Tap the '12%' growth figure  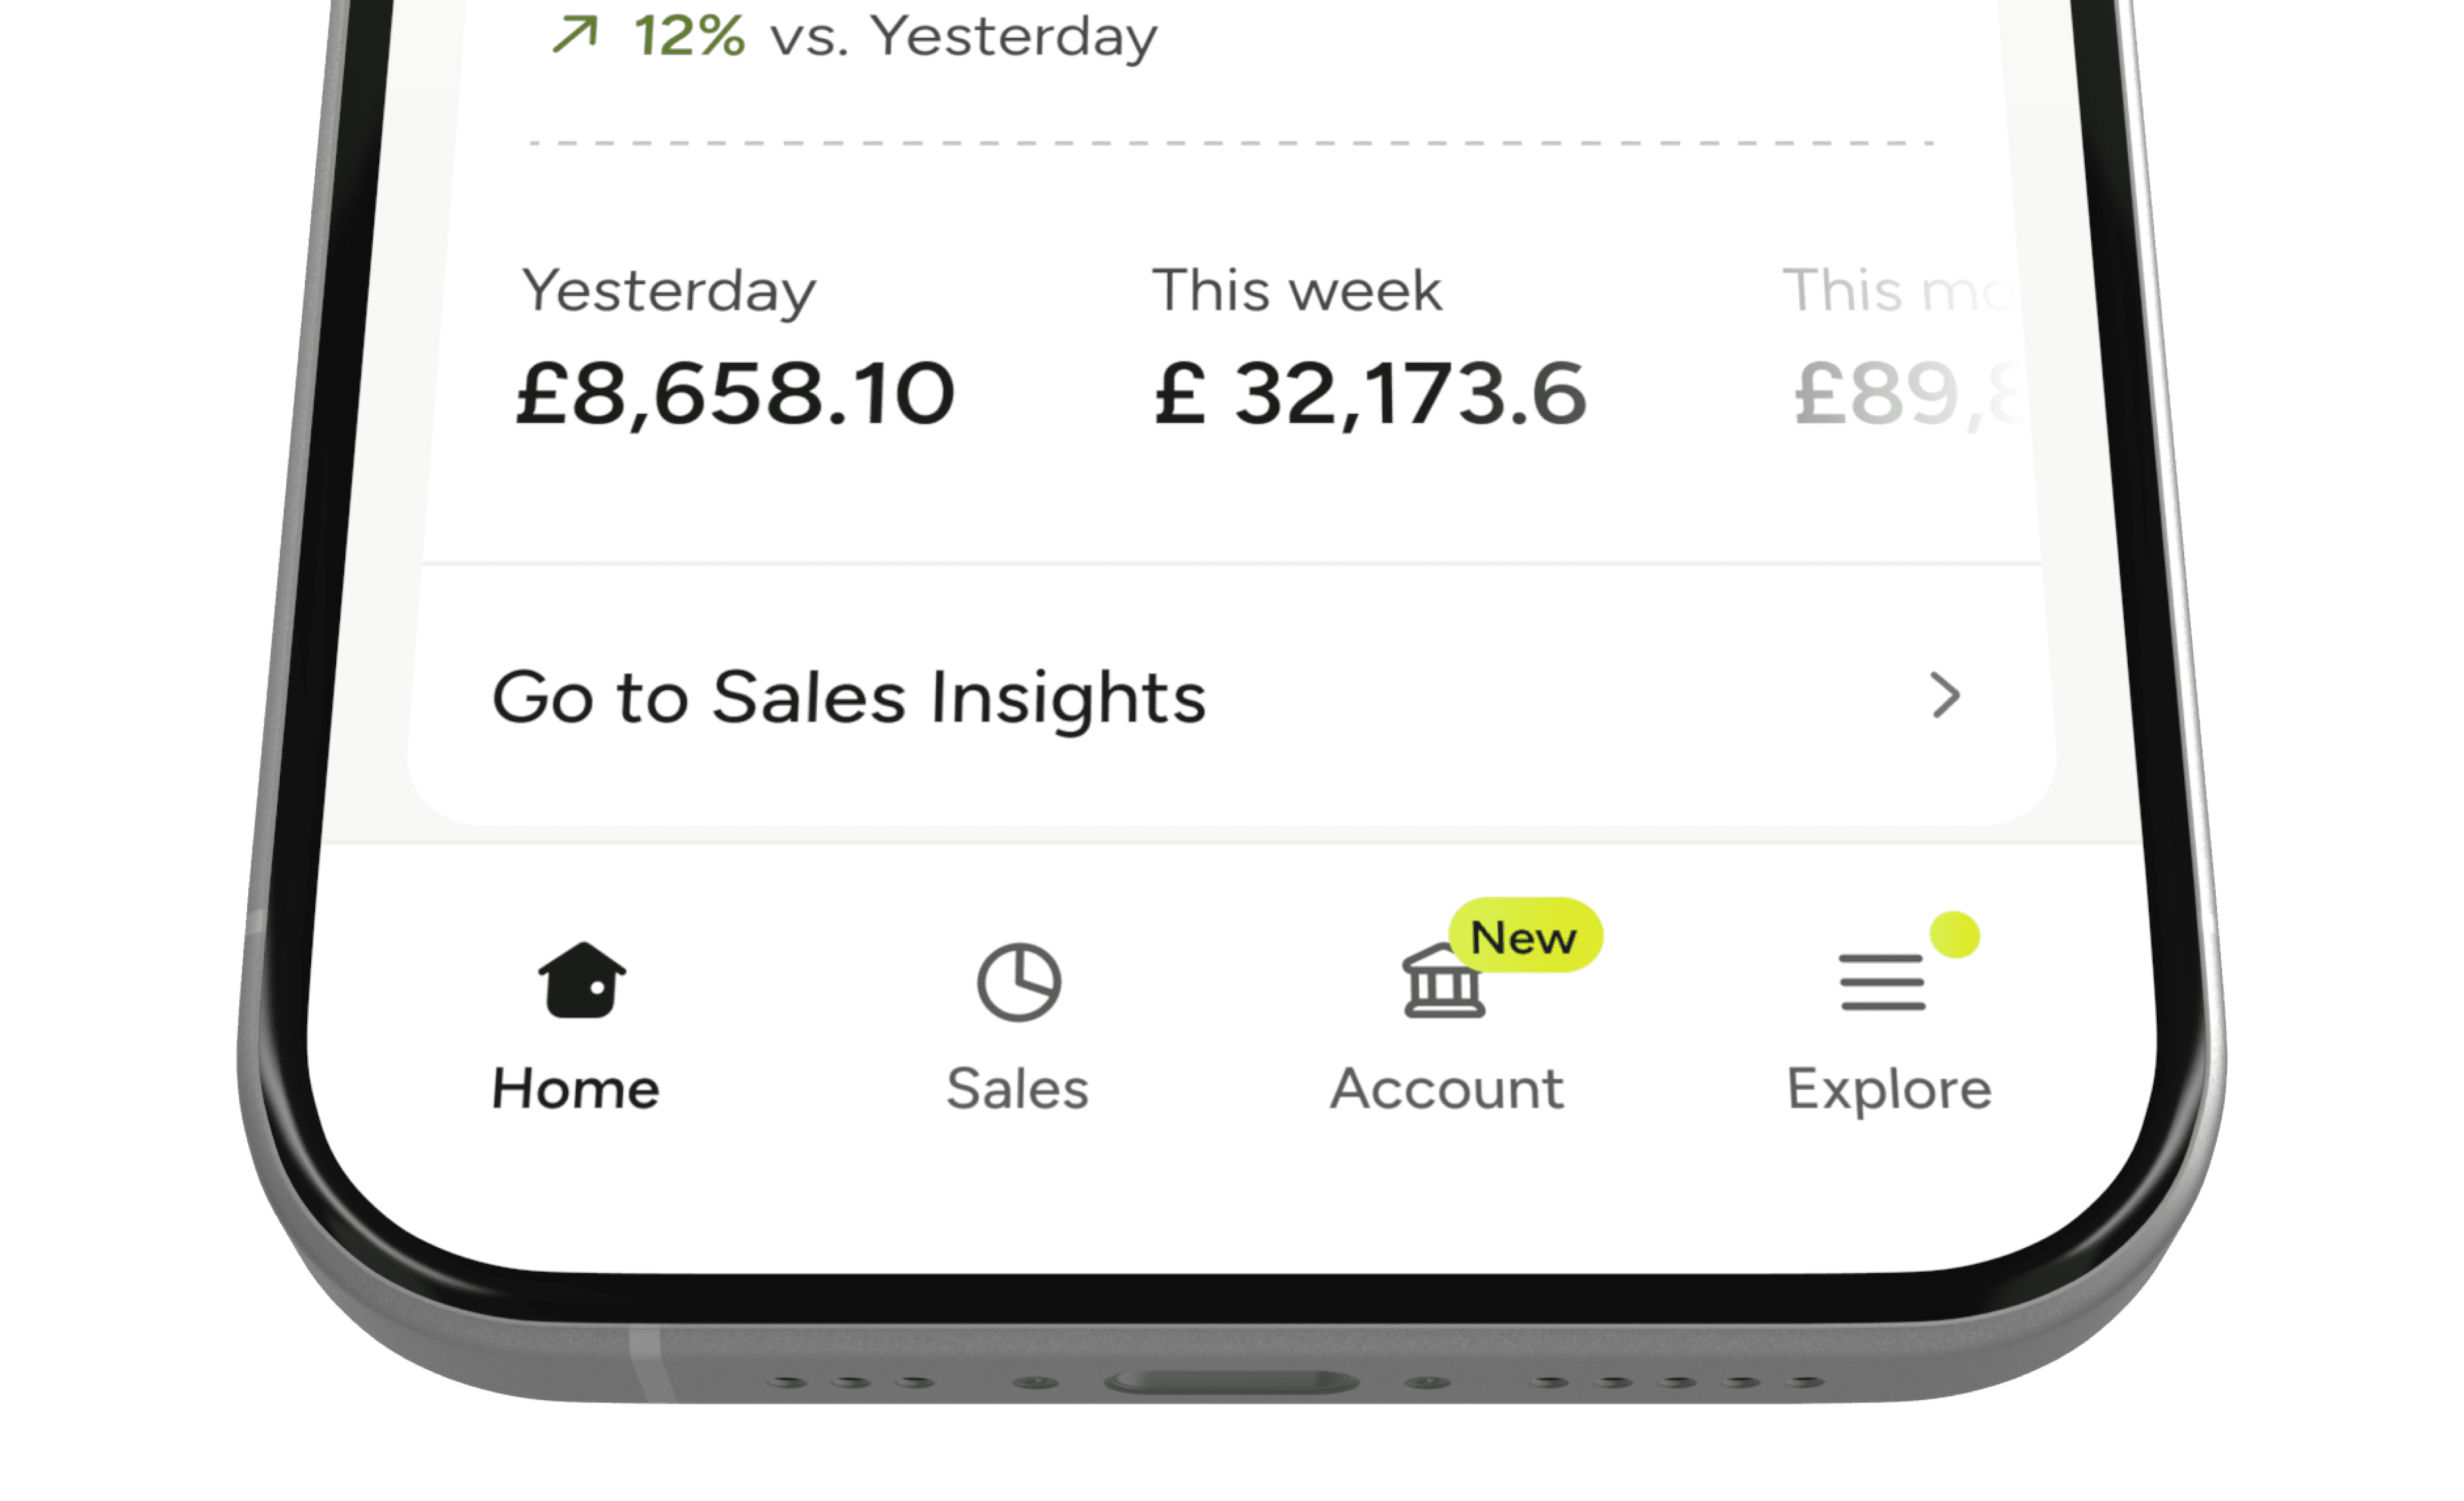(x=689, y=36)
